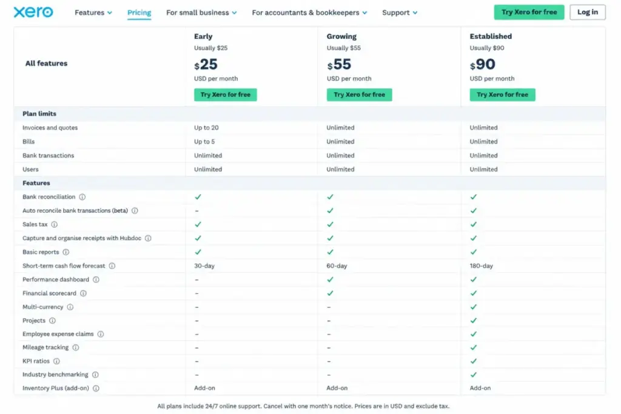Click the All features heading
621x414 pixels.
[x=46, y=63]
